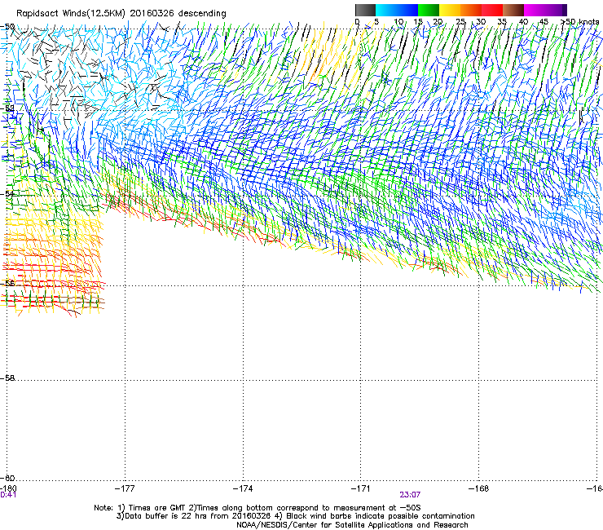Click the -171 longitude axis label
The height and width of the screenshot is (530, 603).
click(361, 488)
